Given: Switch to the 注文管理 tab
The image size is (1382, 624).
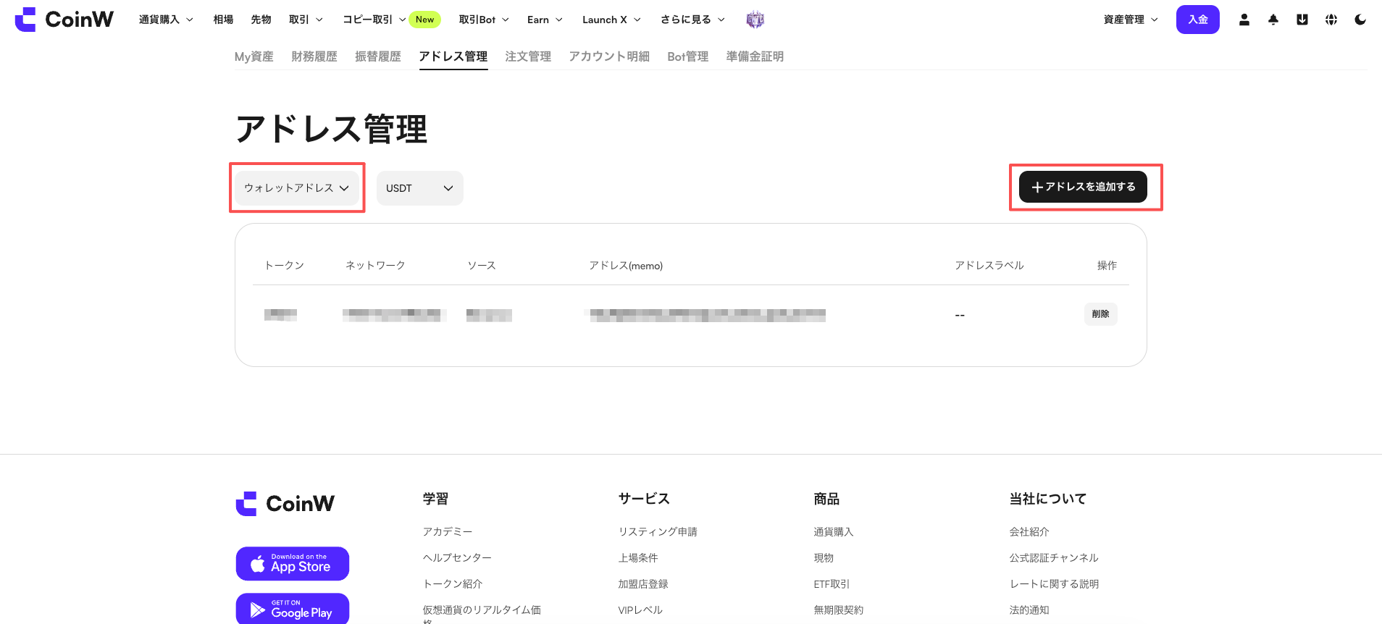Looking at the screenshot, I should coord(528,56).
